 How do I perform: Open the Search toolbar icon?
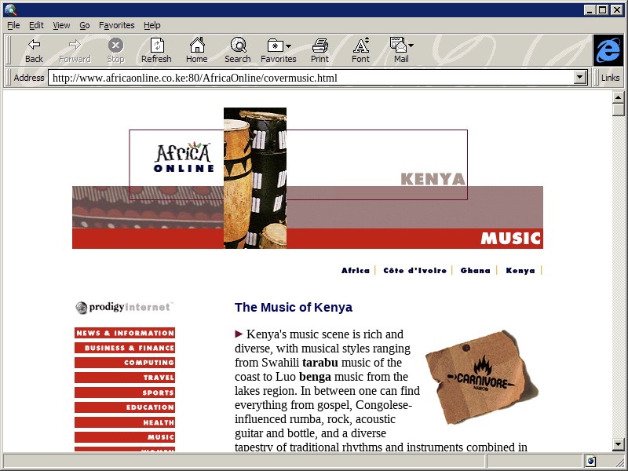coord(237,45)
